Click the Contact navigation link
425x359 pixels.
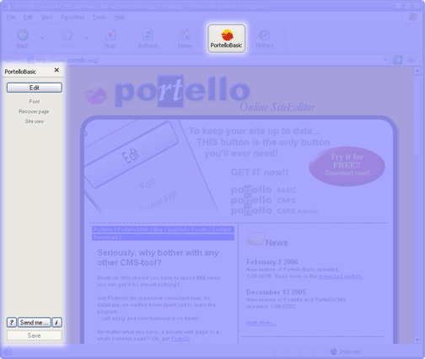pos(221,229)
